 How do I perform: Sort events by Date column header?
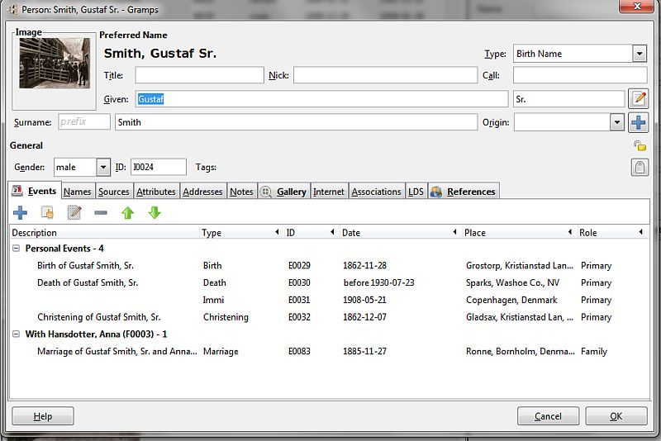click(x=399, y=233)
